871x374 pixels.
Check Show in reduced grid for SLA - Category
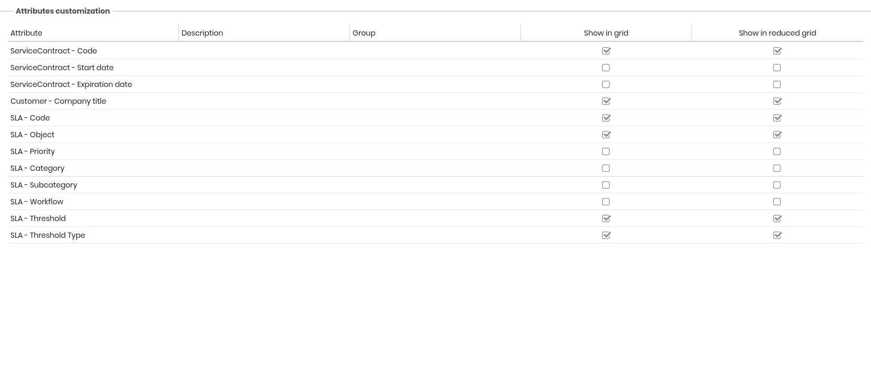pyautogui.click(x=777, y=168)
